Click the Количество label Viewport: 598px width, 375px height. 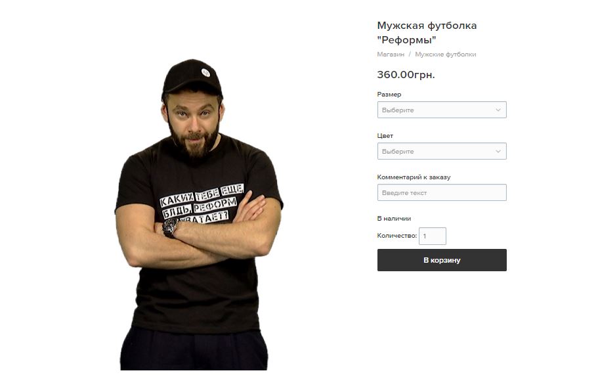[x=396, y=235]
